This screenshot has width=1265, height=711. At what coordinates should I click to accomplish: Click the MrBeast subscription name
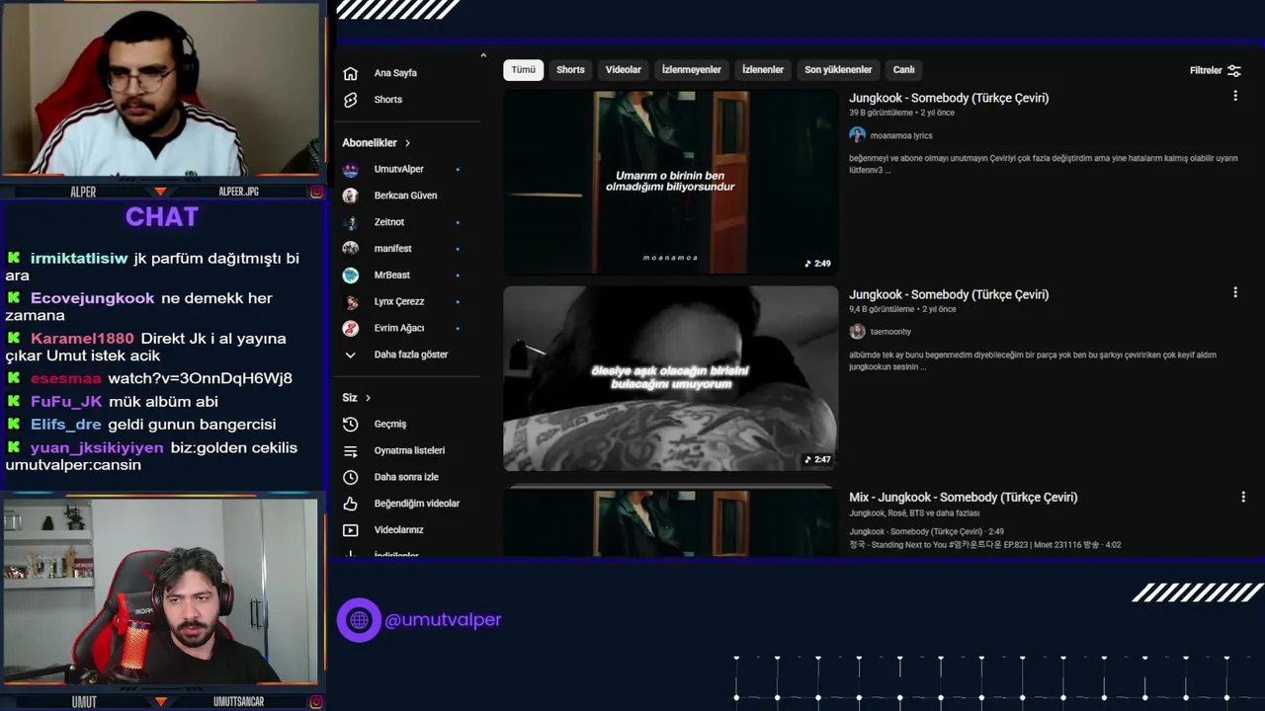[392, 276]
